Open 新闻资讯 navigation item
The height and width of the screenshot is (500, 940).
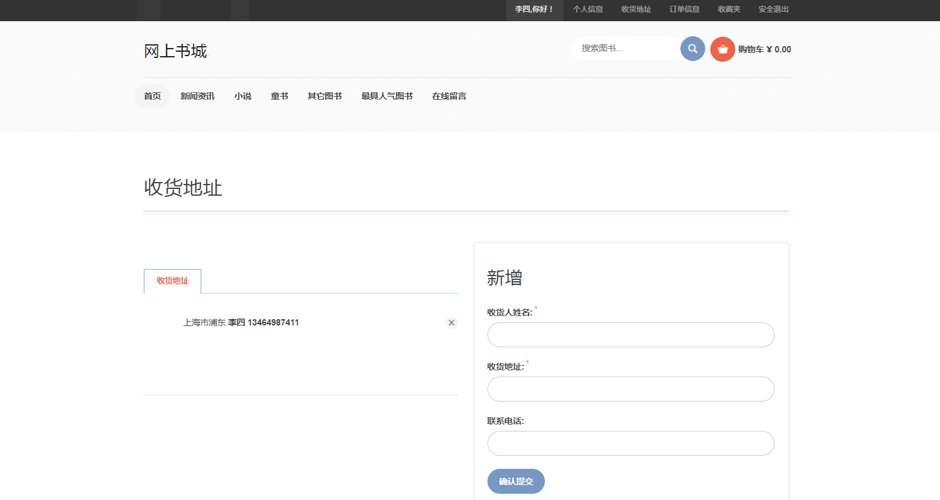coord(197,96)
